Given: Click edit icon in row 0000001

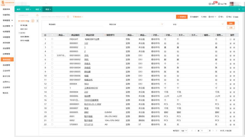Looking at the screenshot, I should [230, 43].
